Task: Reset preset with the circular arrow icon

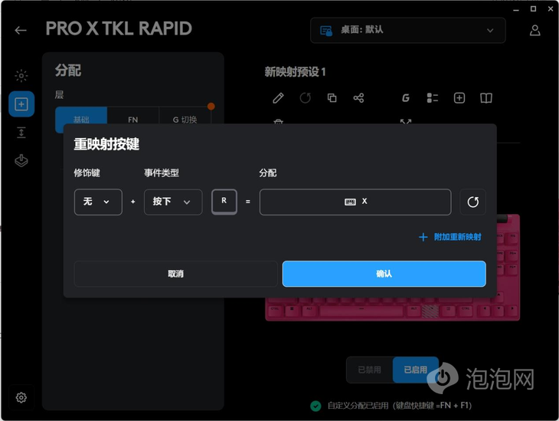Action: [x=306, y=98]
